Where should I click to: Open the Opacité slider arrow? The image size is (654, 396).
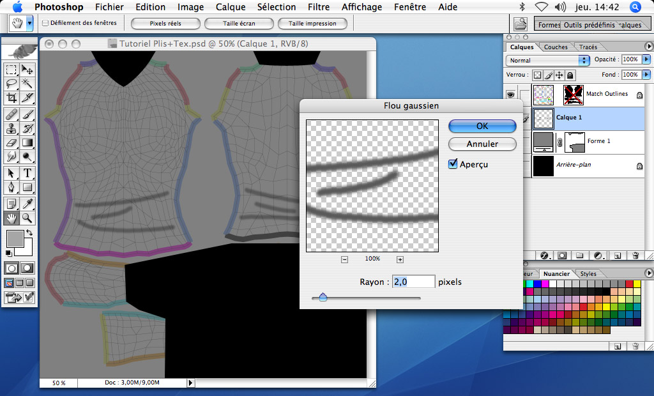tap(646, 59)
